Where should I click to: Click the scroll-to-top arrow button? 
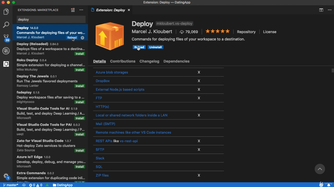coord(320,169)
